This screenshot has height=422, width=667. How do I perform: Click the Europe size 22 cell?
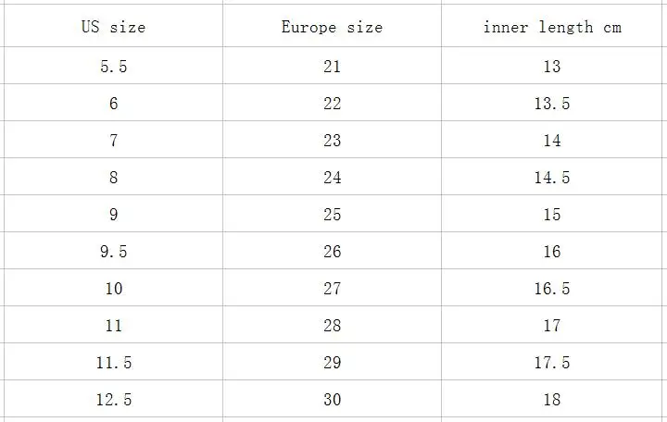[x=333, y=103]
